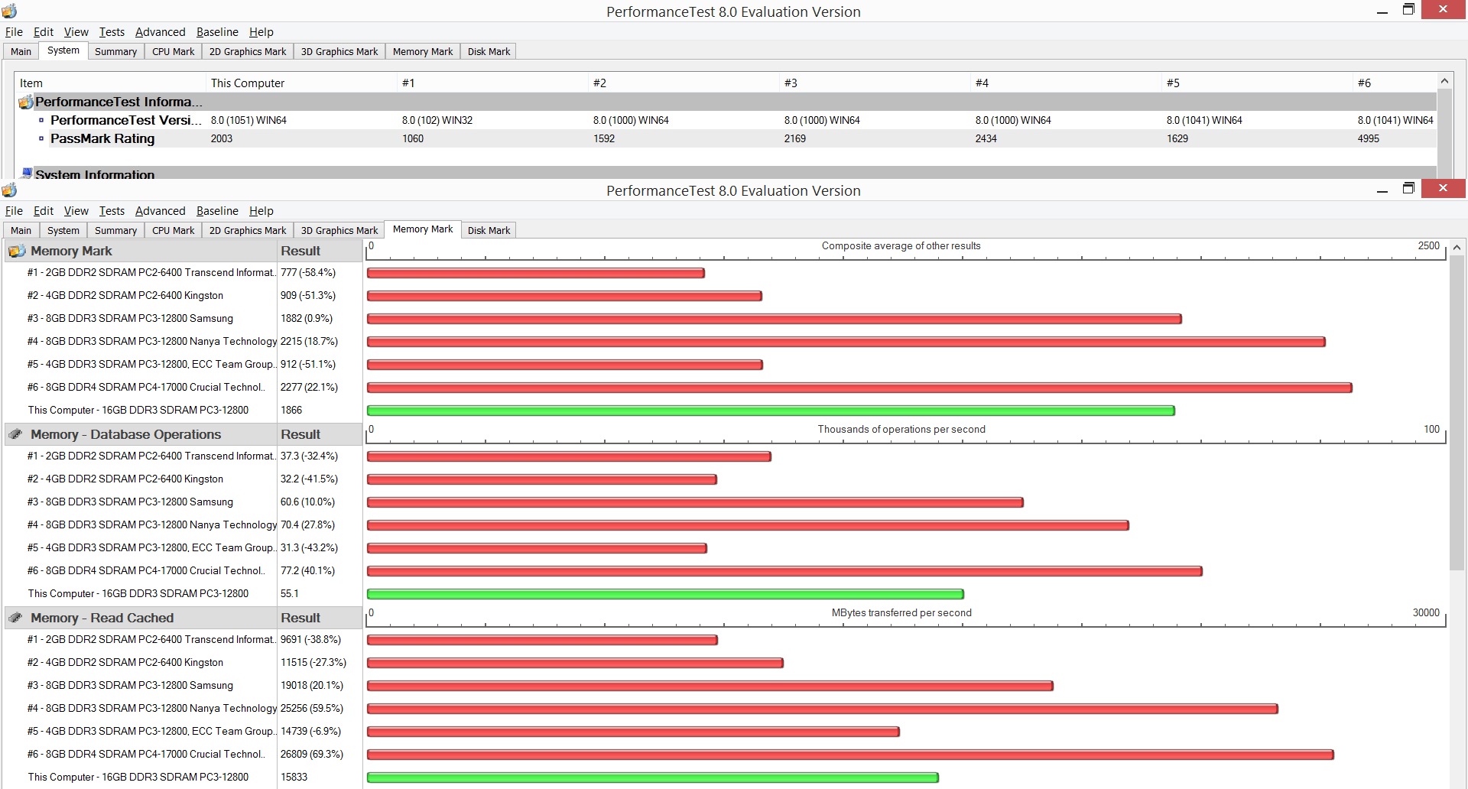The image size is (1468, 789).
Task: Open the 3D Graphics Mark tab in lower window
Action: [339, 230]
